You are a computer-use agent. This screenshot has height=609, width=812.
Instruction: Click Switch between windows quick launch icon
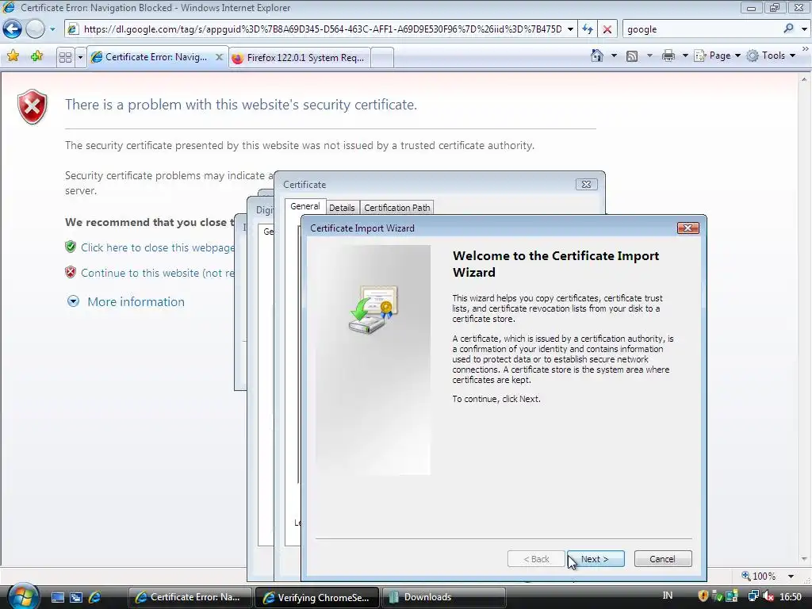click(x=76, y=597)
